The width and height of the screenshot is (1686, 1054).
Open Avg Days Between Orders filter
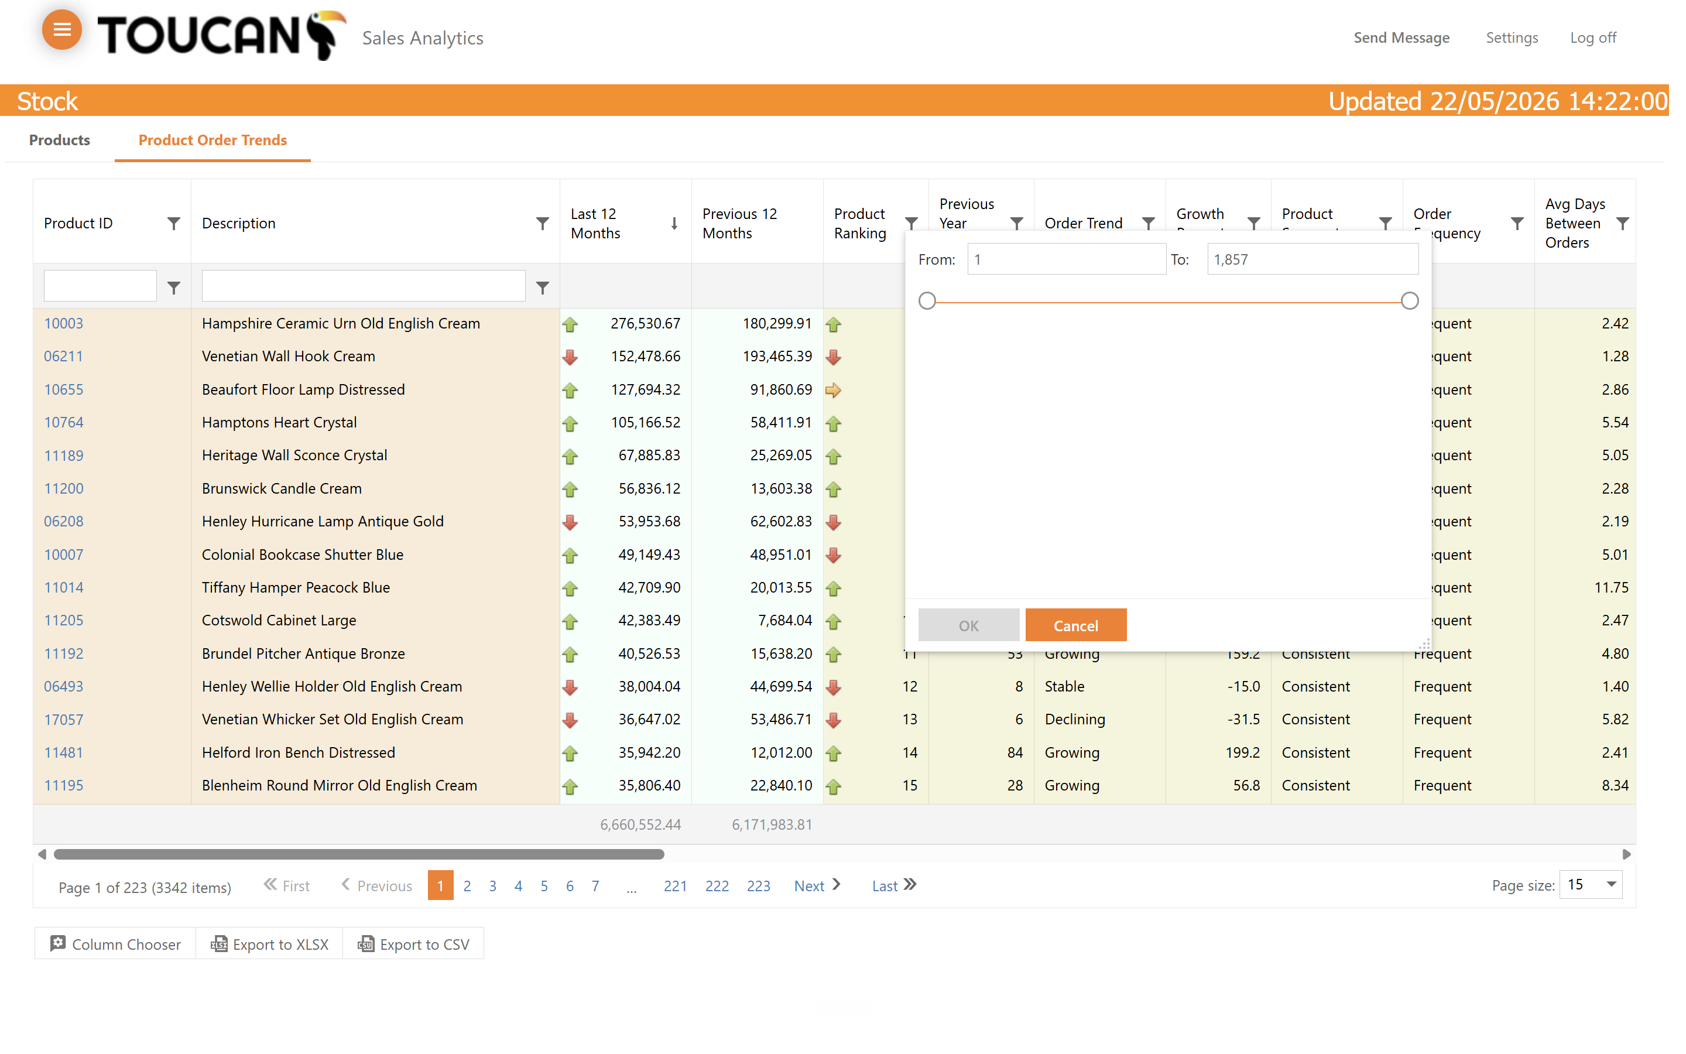[1623, 223]
